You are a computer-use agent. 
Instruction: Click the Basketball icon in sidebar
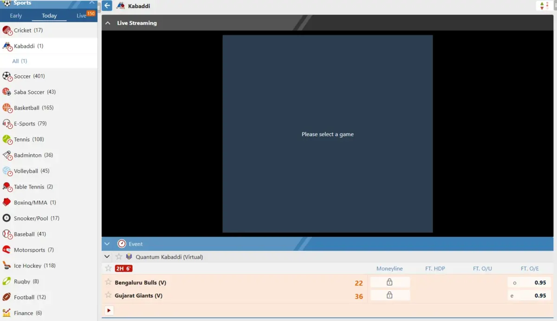coord(7,108)
